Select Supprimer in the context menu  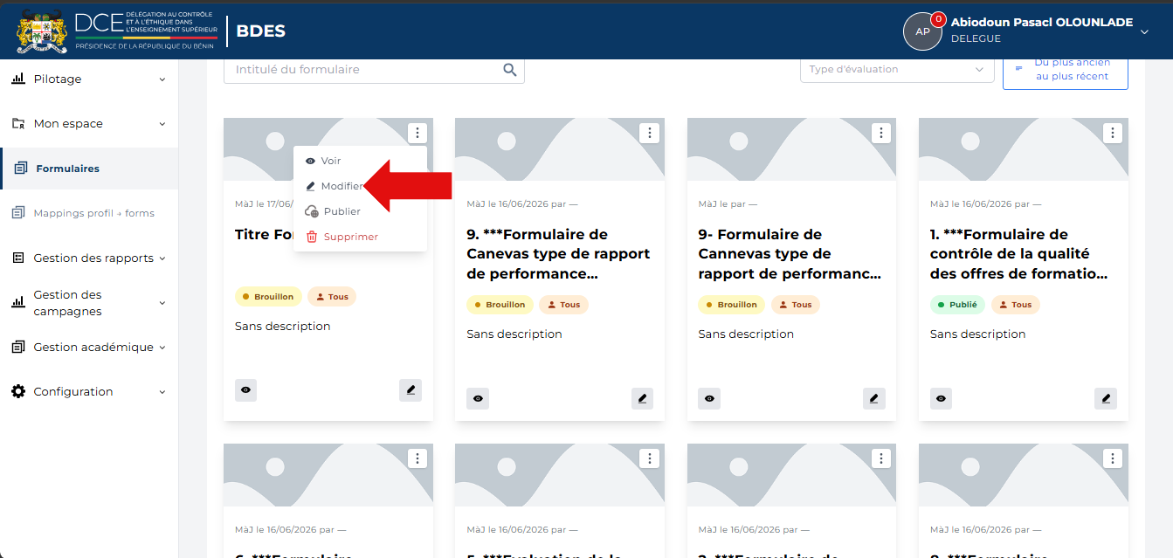[360, 237]
